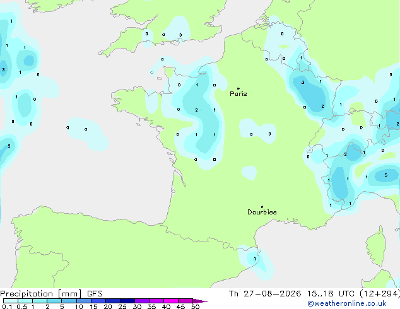
Task: Click the Paris city label
Action: click(x=238, y=94)
